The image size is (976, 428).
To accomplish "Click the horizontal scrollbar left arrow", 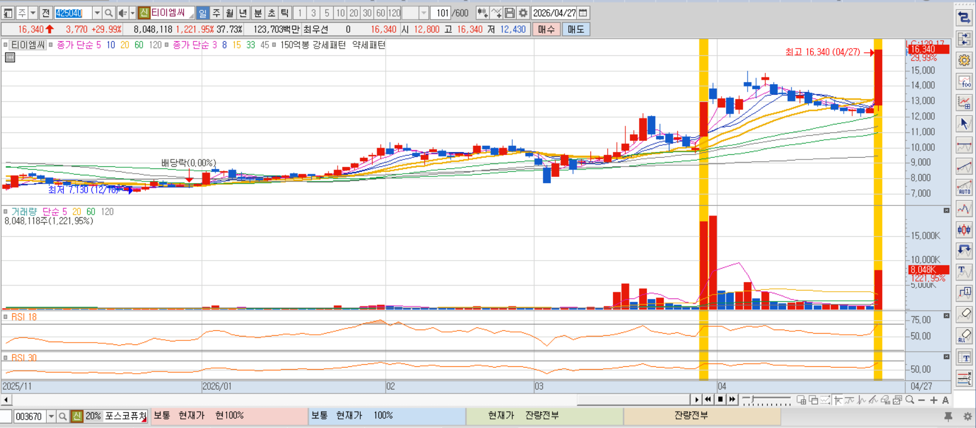I will click(6, 400).
